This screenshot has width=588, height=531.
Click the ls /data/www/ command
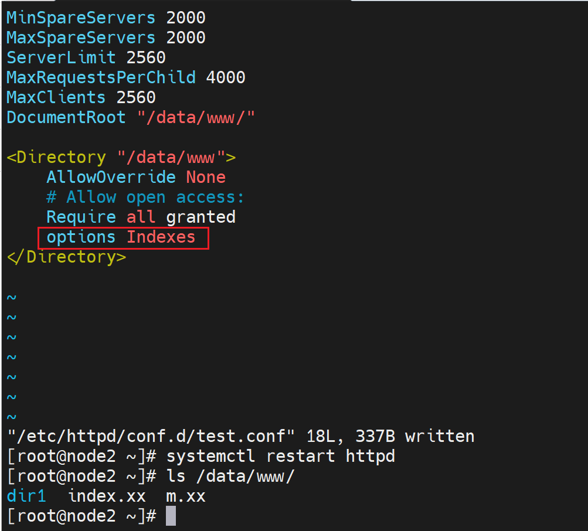230,476
